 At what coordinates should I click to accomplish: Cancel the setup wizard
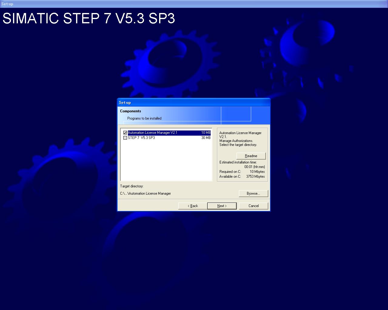[x=253, y=206]
